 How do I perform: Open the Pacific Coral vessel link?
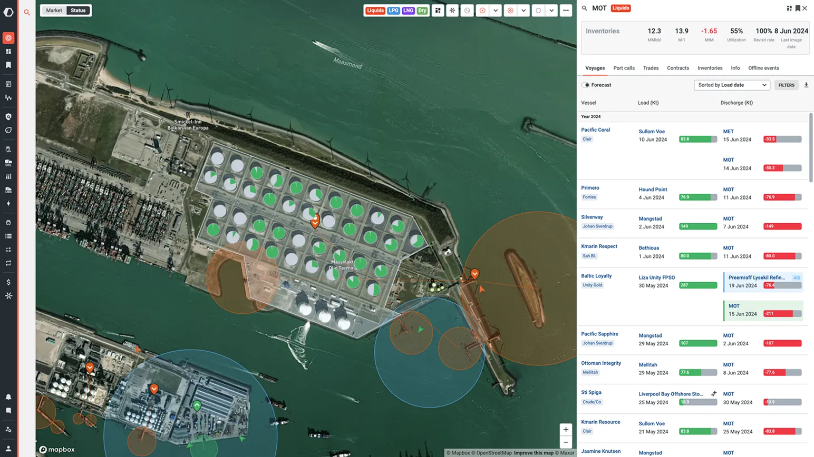coord(595,130)
